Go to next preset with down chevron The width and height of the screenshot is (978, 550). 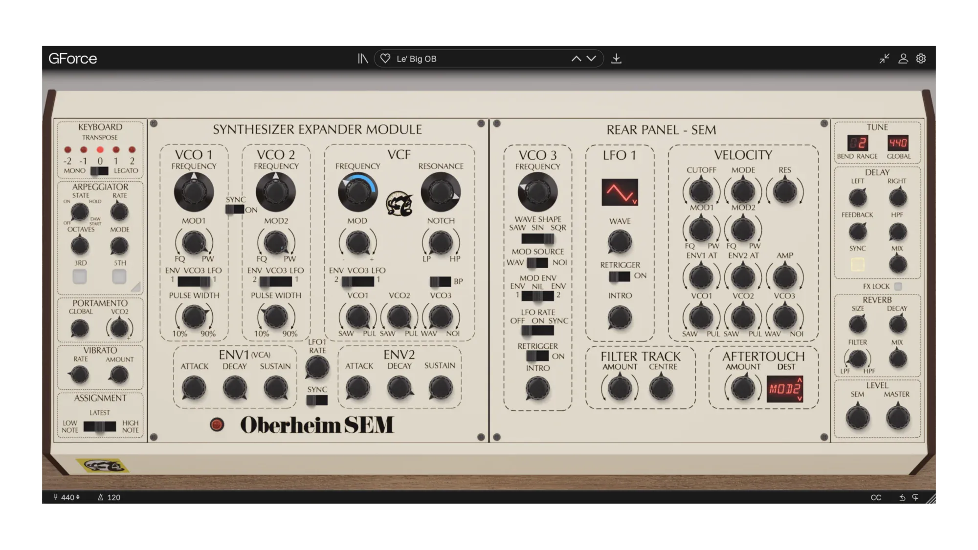coord(591,59)
